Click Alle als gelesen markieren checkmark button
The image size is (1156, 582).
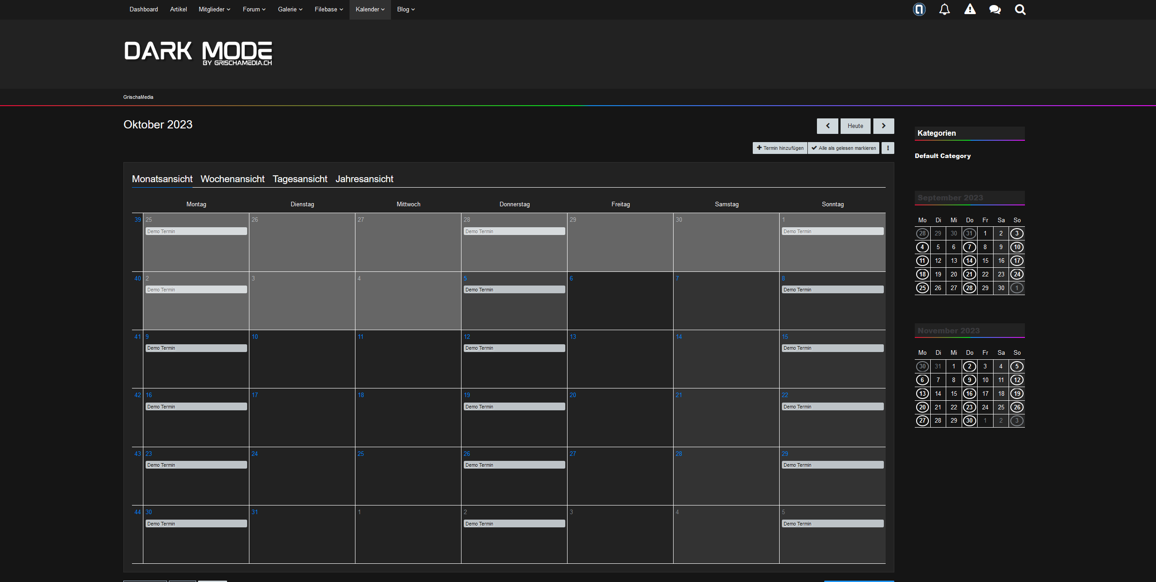pos(843,148)
